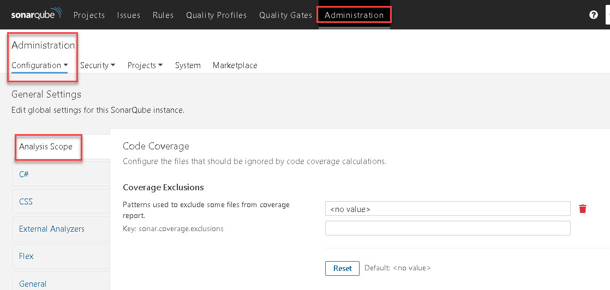Select the Analysis Scope settings category
Screen dimensions: 610x290
[46, 147]
